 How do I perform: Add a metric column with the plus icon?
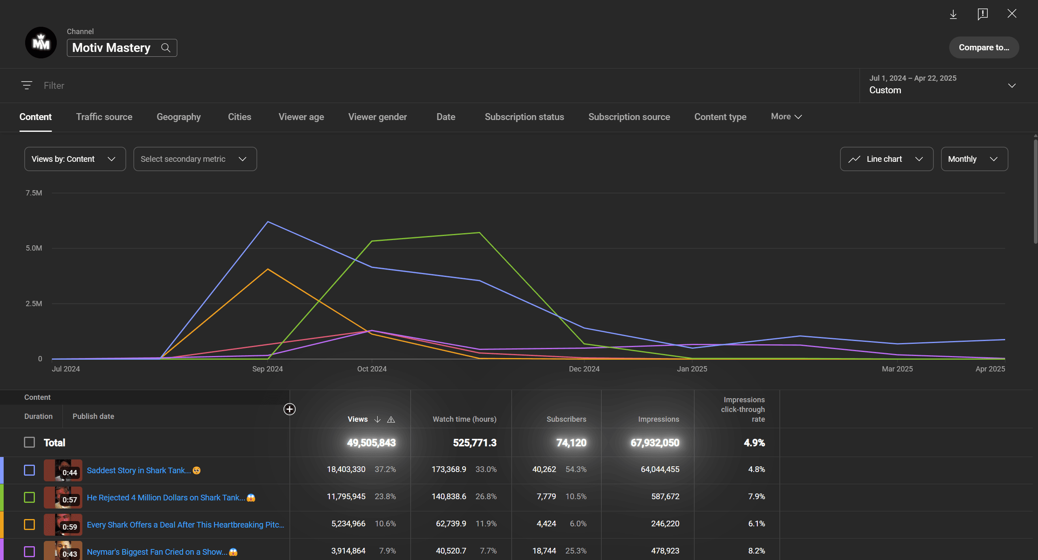tap(289, 409)
